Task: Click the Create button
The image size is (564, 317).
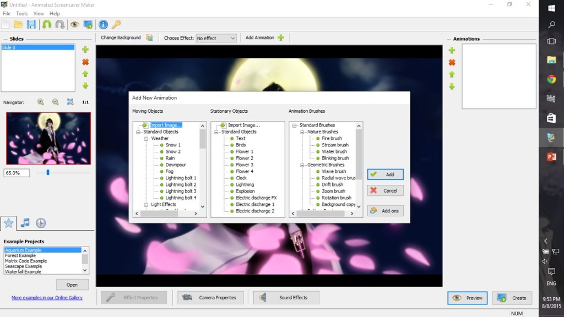Action: point(512,298)
